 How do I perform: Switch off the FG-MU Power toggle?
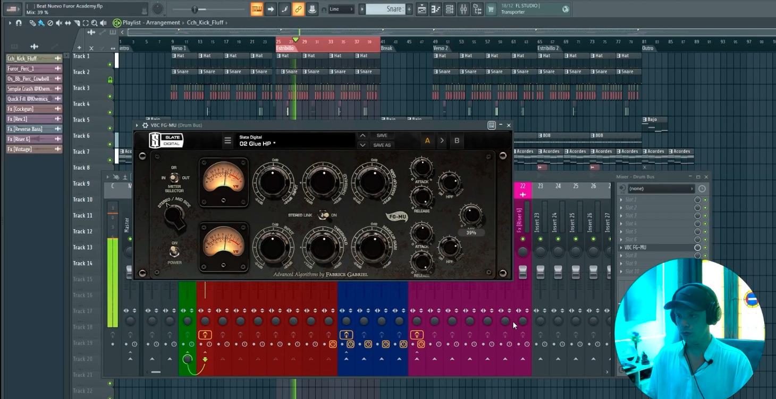coord(174,251)
